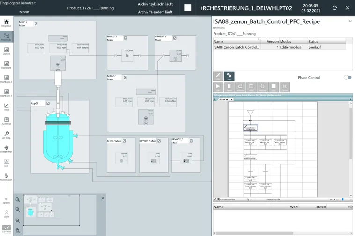Click the recipe Hold button
Screen dimensions: 355x236
pos(251,87)
